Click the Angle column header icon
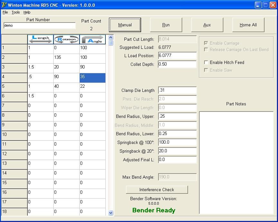 pos(93,39)
